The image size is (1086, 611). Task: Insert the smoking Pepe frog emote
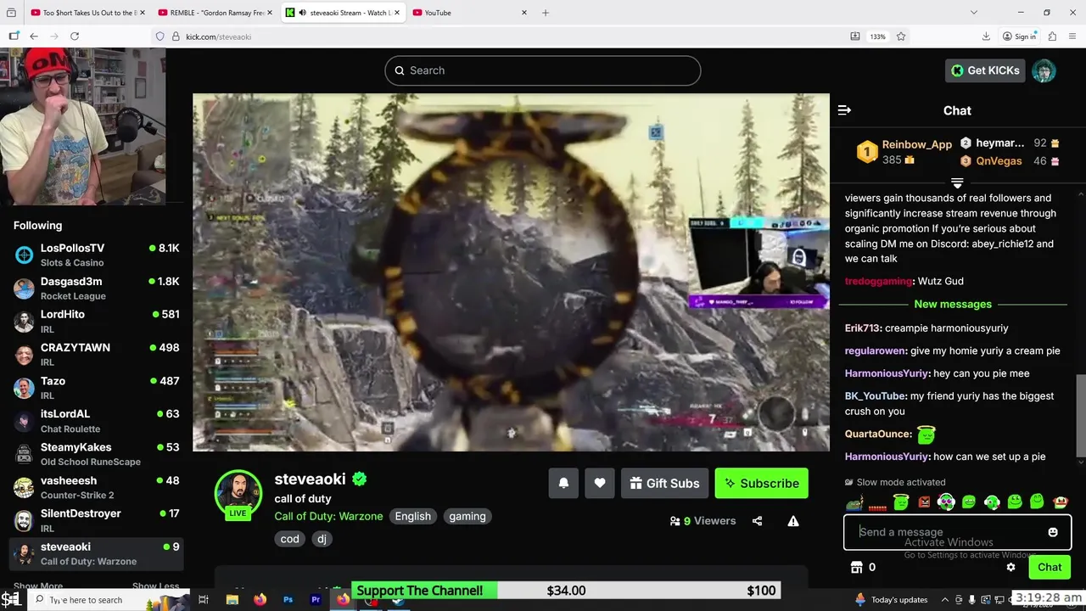click(854, 502)
